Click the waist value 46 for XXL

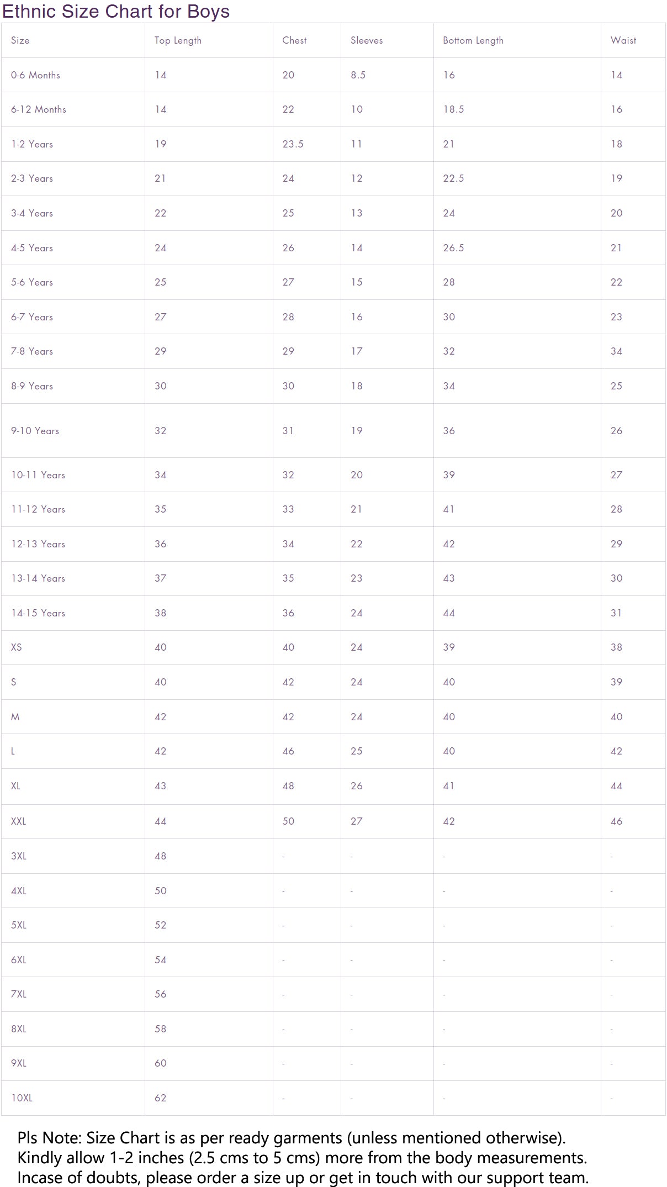click(617, 821)
